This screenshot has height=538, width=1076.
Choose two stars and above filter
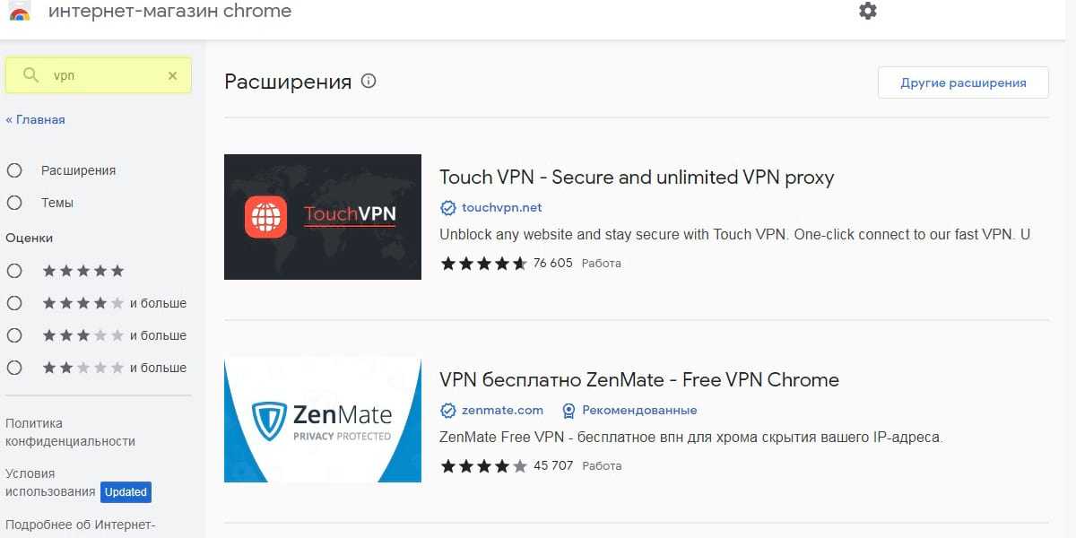14,368
